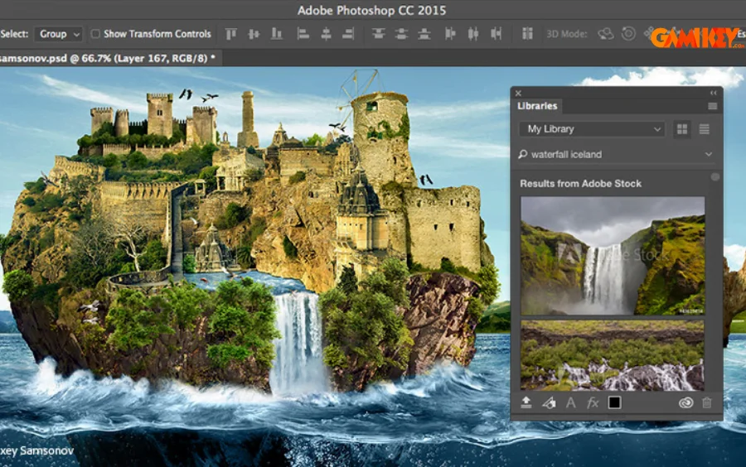Image resolution: width=746 pixels, height=467 pixels.
Task: Distribute horizontal centers of layers
Action: click(x=473, y=34)
